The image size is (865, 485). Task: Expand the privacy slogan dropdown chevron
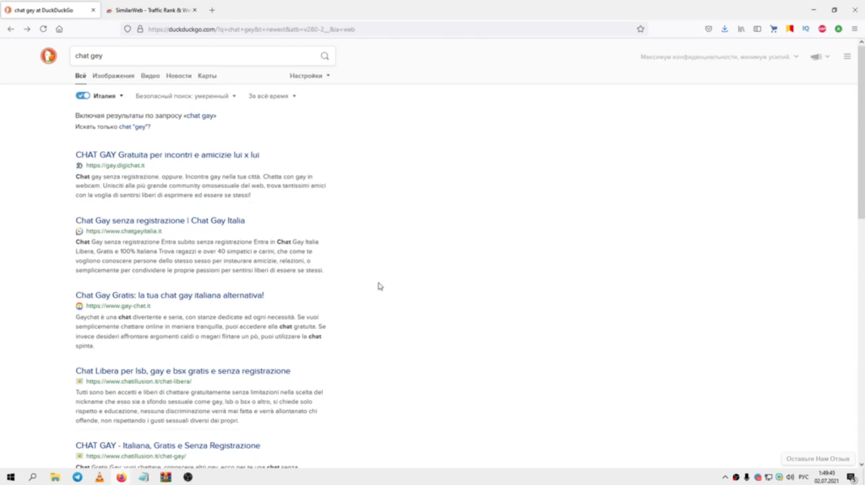(796, 57)
